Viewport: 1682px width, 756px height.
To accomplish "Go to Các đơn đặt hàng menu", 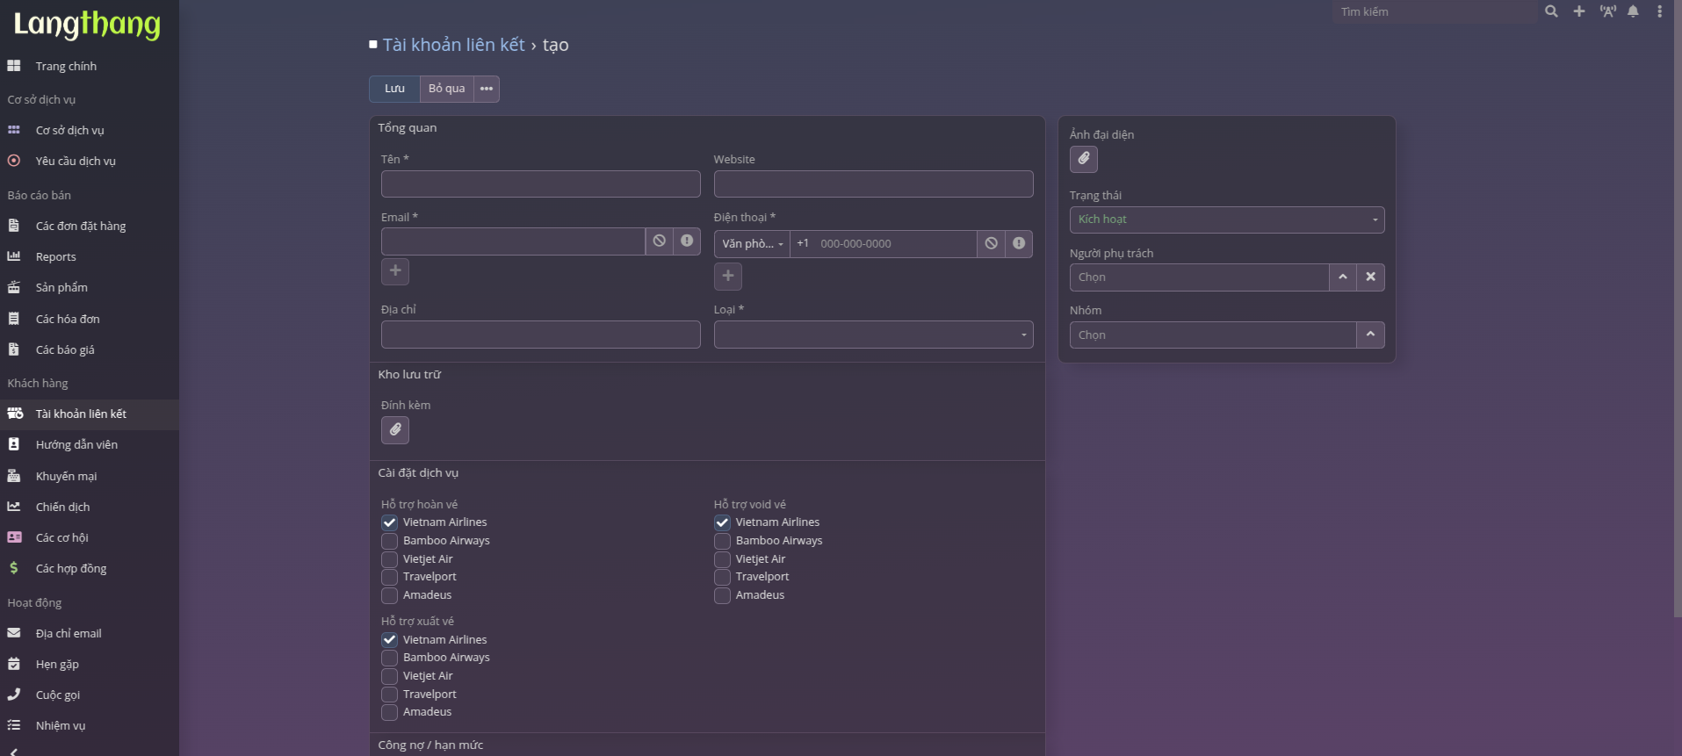I will click(80, 227).
